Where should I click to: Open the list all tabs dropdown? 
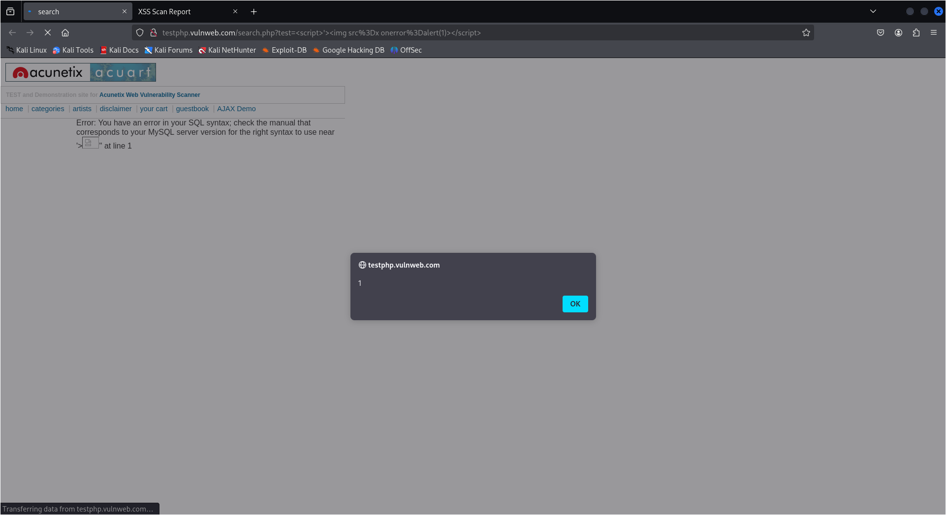[872, 11]
